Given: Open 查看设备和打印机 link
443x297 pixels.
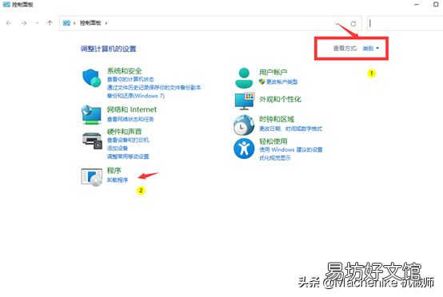Looking at the screenshot, I should 128,141.
